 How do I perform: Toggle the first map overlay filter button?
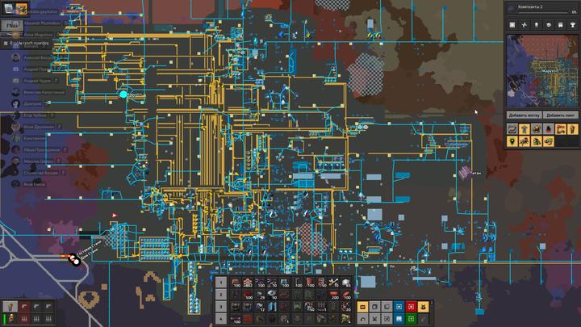click(x=512, y=128)
